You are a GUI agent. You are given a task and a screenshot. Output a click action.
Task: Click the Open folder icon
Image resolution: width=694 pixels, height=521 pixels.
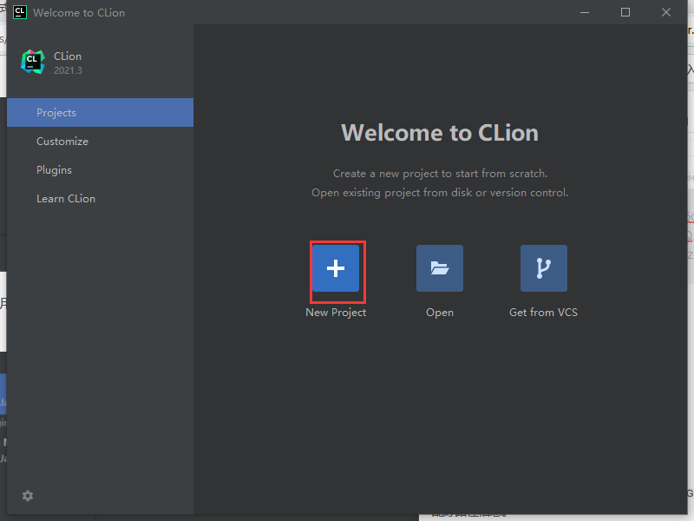[440, 268]
